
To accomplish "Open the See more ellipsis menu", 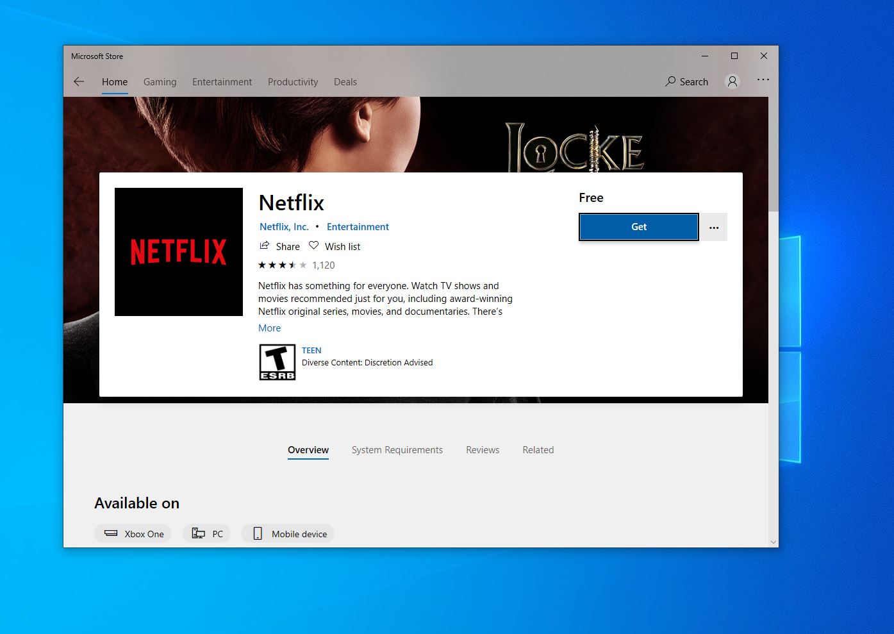I will click(x=763, y=79).
